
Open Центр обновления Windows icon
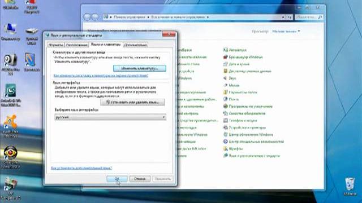225,135
